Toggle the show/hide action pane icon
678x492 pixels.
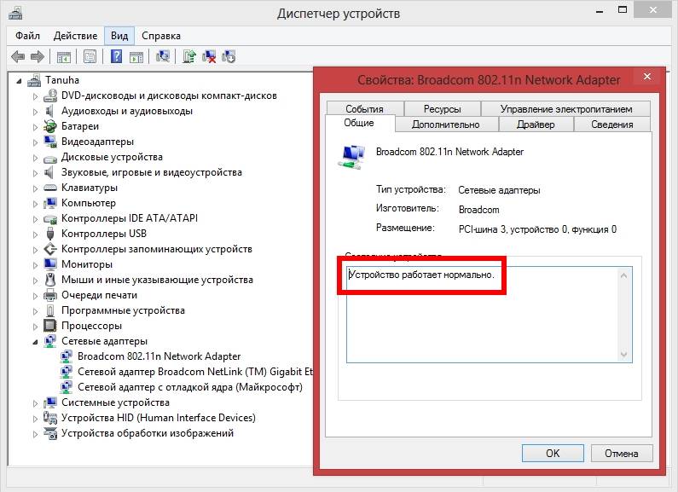(136, 56)
